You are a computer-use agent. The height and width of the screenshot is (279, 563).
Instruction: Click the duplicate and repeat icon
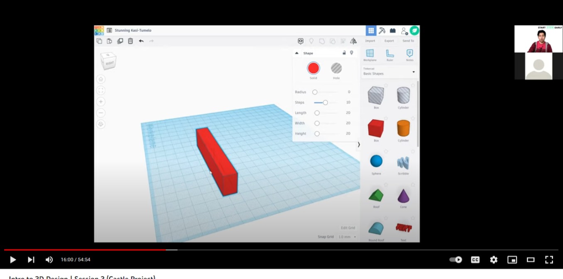pyautogui.click(x=120, y=41)
